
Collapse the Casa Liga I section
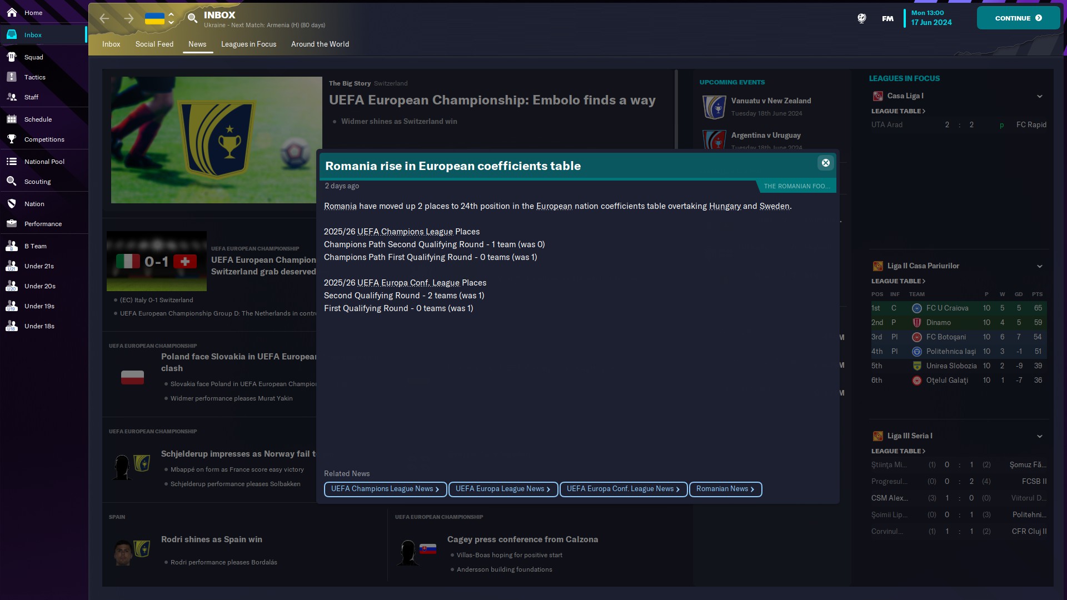tap(1039, 96)
